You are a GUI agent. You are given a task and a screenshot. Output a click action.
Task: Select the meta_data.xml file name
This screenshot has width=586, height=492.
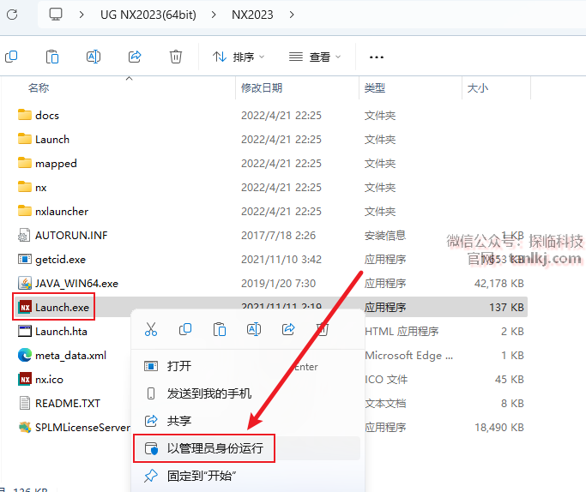[x=70, y=356]
